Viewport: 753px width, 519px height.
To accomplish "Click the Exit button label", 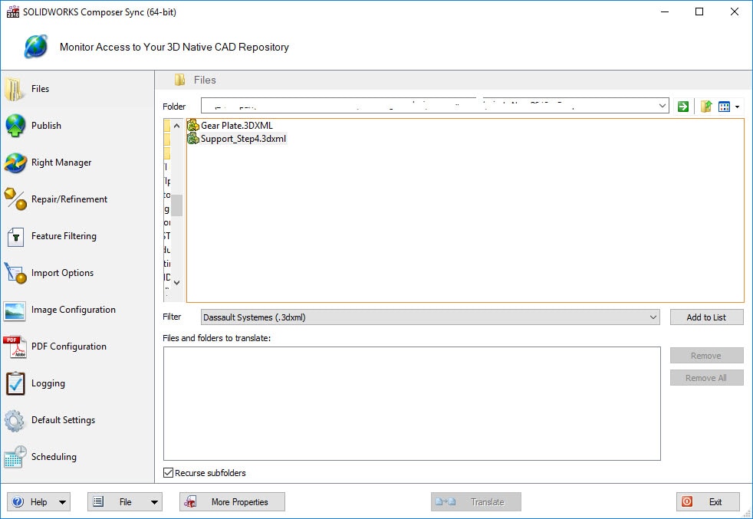I will (715, 502).
